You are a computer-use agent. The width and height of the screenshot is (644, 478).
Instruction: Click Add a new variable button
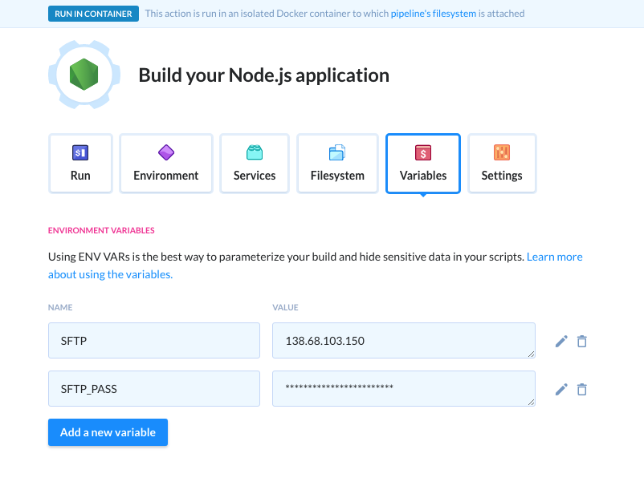click(108, 432)
